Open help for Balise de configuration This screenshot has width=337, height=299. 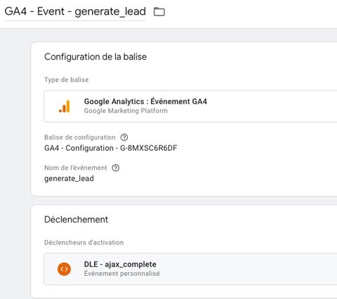click(124, 138)
